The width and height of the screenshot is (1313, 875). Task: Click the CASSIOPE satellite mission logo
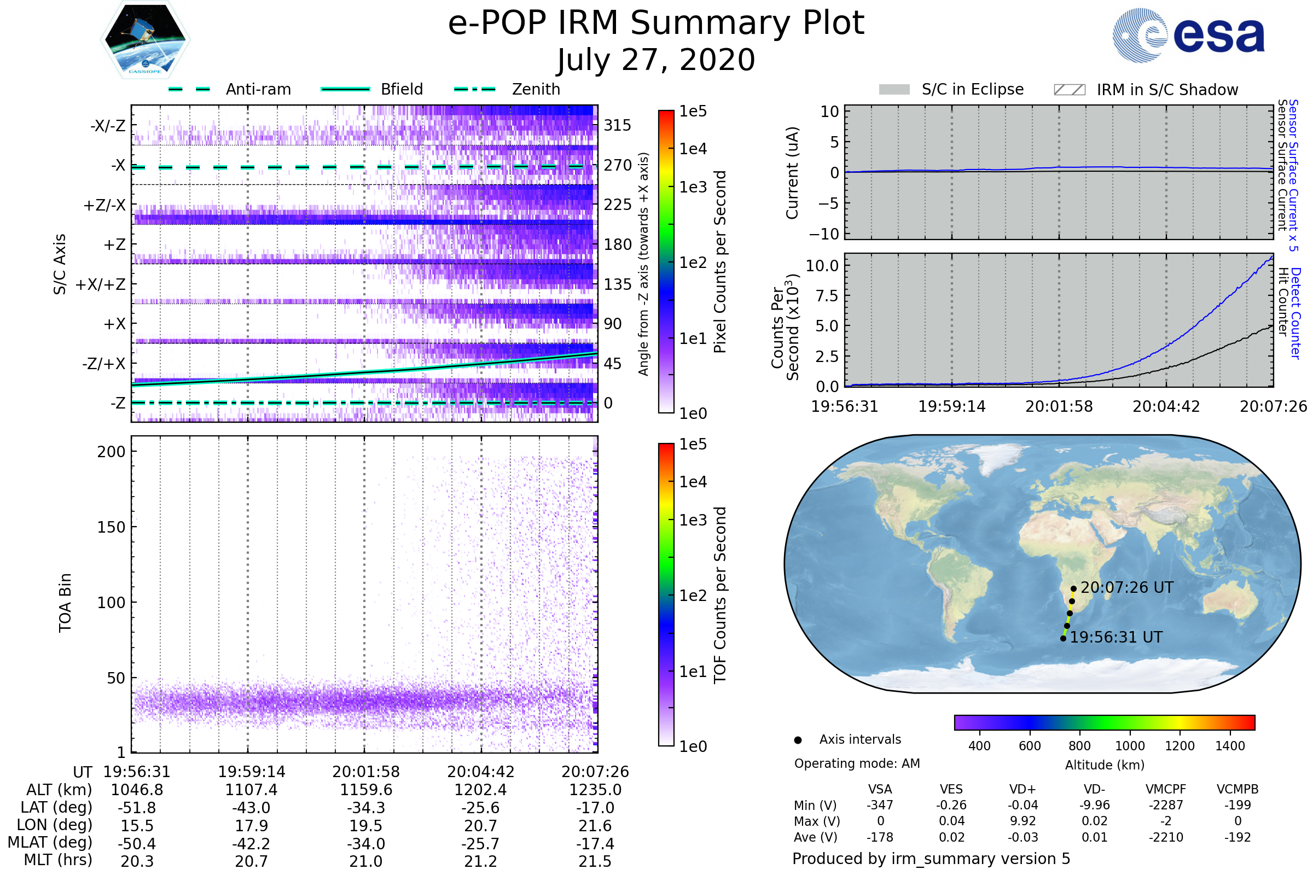(145, 40)
